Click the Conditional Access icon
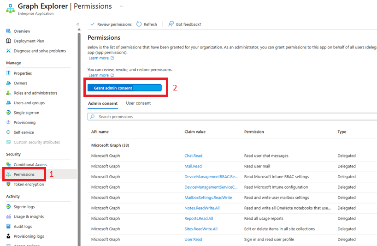The width and height of the screenshot is (377, 246). 8,164
